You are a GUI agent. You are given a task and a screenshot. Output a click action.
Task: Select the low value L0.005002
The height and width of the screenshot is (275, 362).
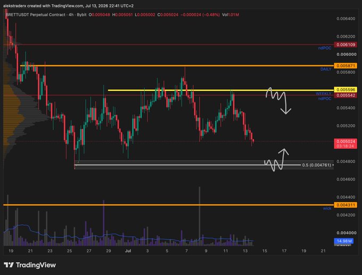click(145, 15)
